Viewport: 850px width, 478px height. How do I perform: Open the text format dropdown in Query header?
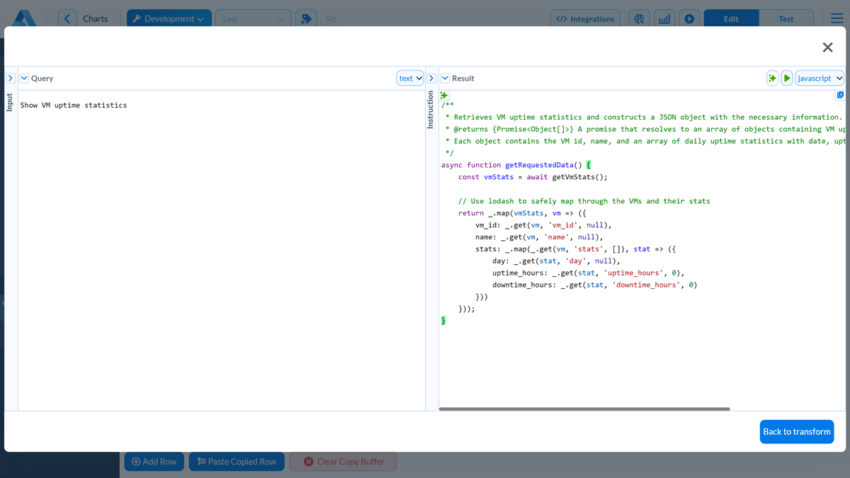click(x=412, y=78)
